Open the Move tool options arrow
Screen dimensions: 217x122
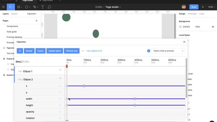tap(14, 7)
